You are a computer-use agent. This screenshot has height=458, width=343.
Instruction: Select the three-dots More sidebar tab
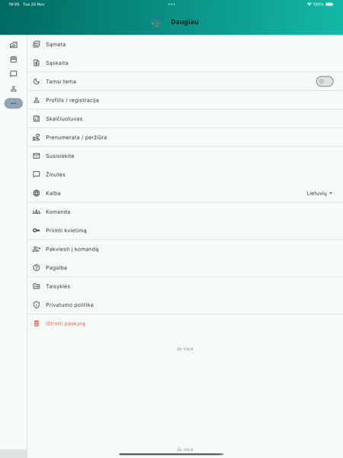14,103
